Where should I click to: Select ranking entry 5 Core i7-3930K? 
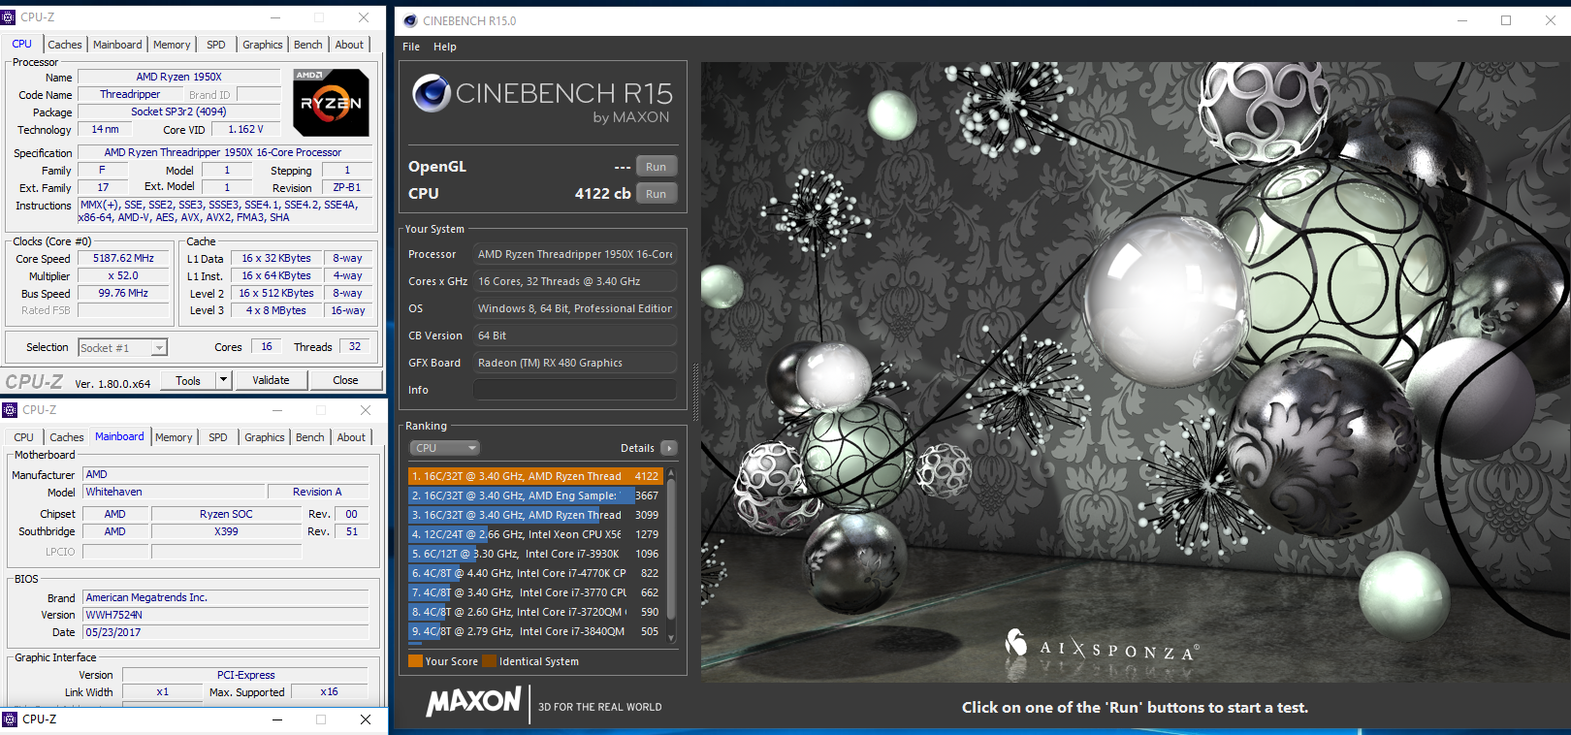click(535, 554)
